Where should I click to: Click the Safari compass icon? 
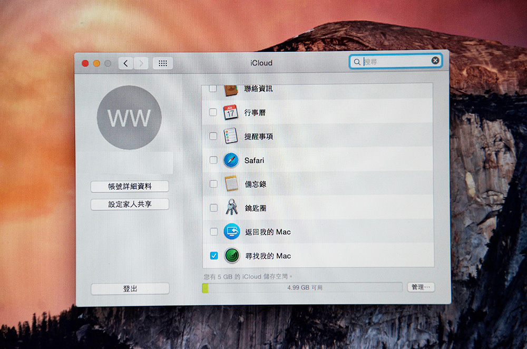[231, 160]
